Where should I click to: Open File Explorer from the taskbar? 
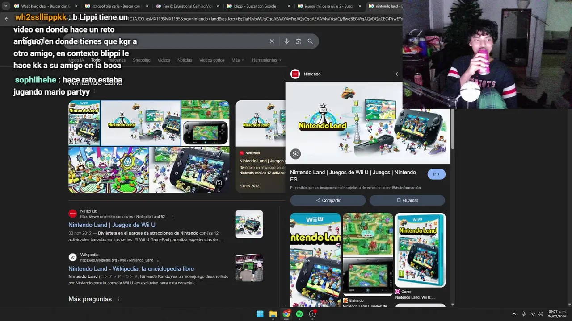click(273, 314)
